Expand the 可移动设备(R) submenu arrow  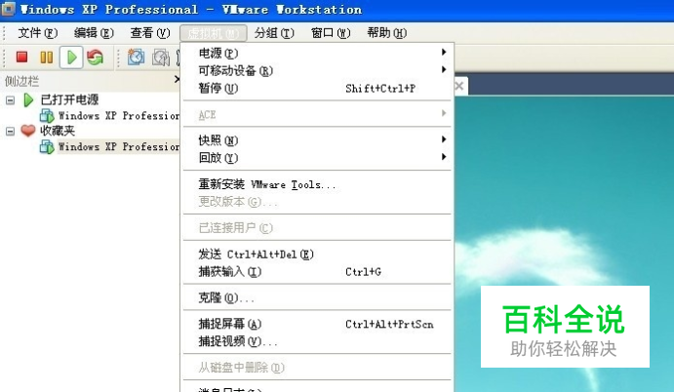(x=444, y=69)
